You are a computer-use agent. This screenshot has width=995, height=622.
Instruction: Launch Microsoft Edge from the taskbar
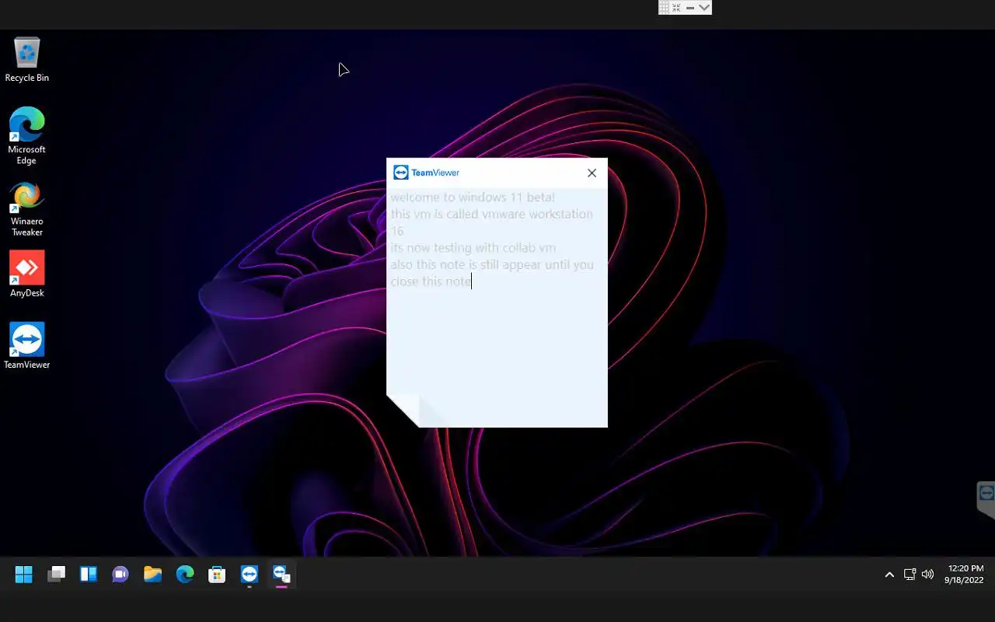(185, 575)
